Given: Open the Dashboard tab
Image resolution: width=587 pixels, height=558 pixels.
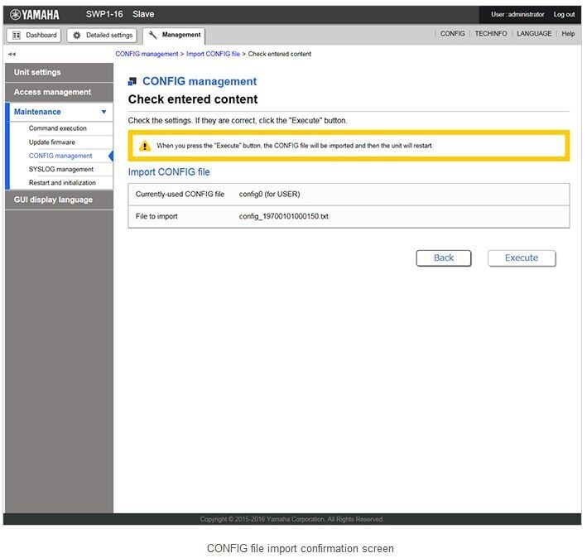Looking at the screenshot, I should (34, 36).
